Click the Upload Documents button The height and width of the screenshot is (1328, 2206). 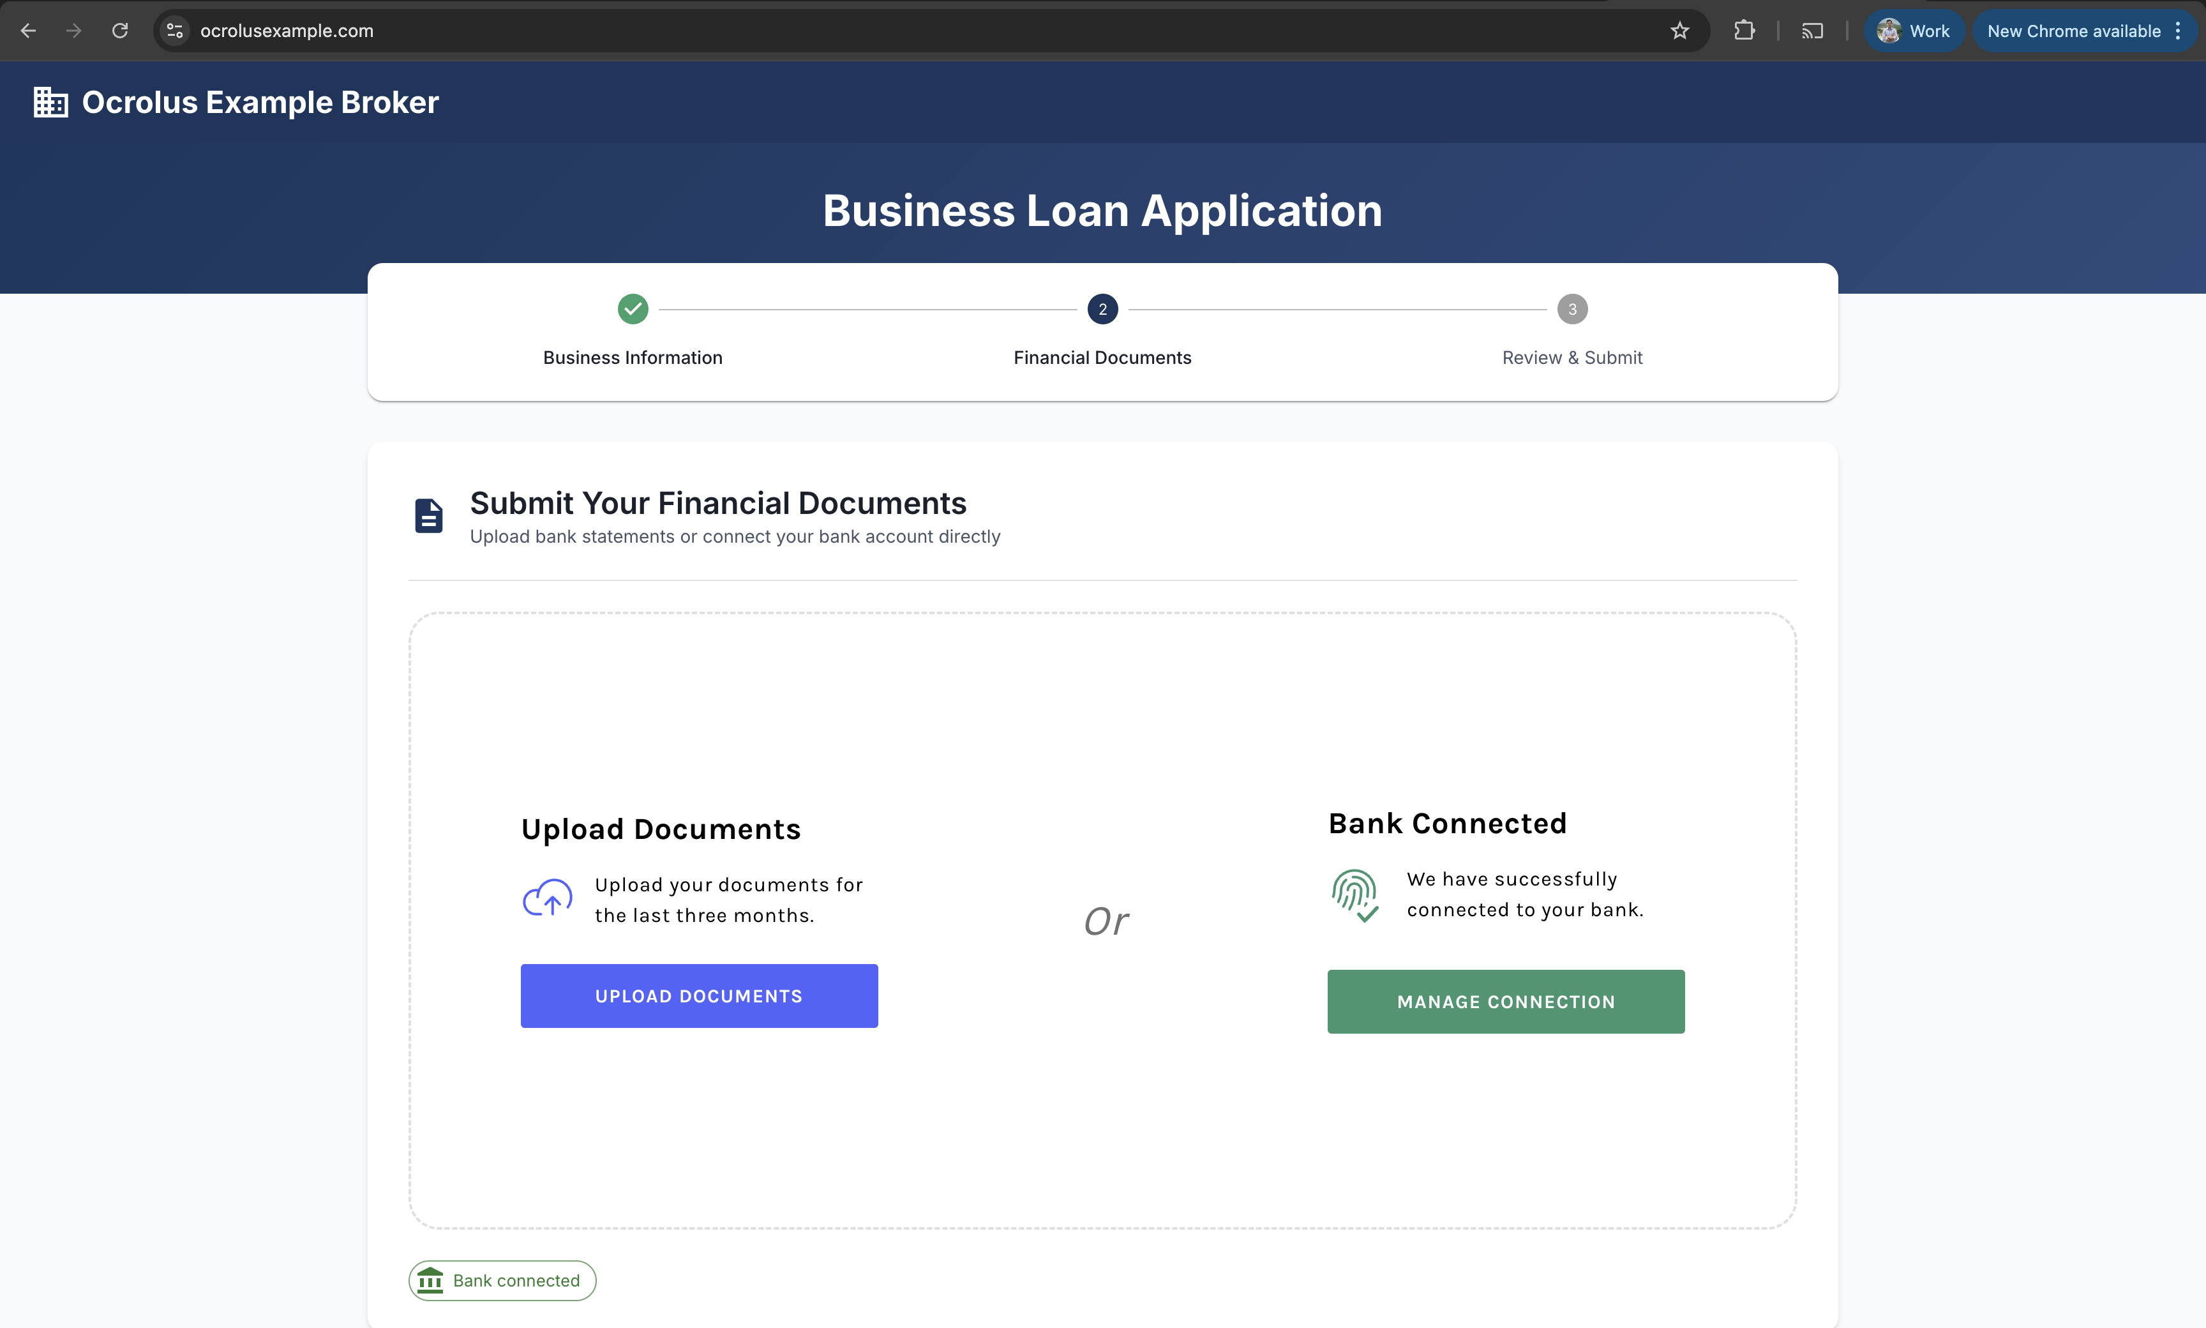tap(699, 995)
